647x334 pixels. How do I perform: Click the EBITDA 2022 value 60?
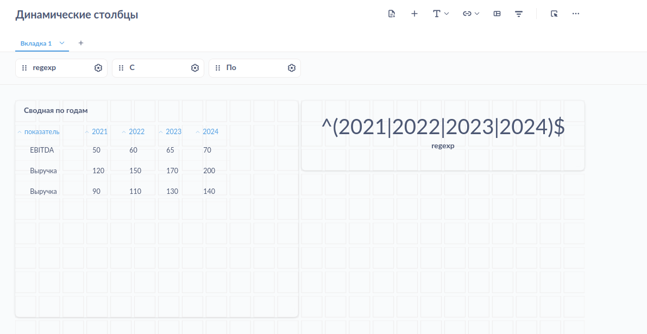[133, 150]
